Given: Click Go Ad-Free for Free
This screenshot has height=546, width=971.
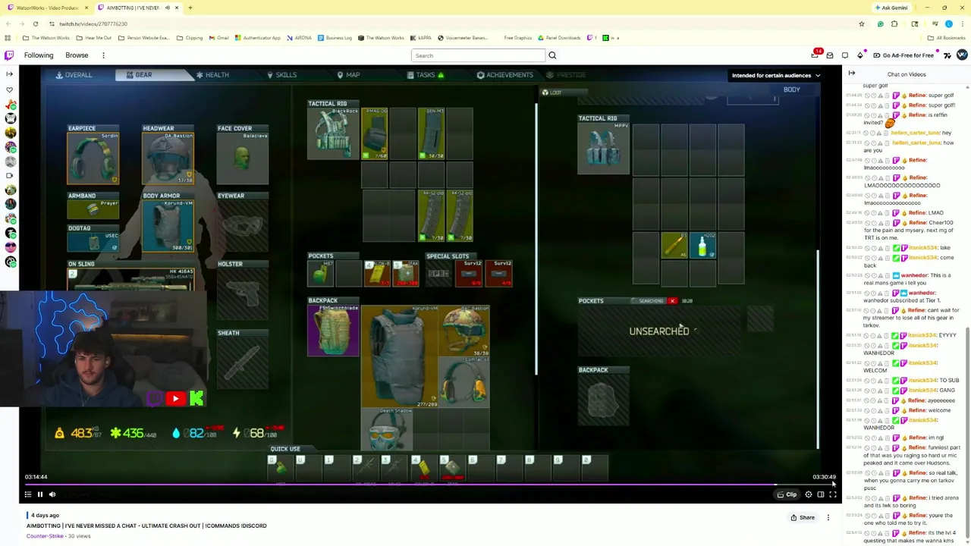Looking at the screenshot, I should [903, 55].
